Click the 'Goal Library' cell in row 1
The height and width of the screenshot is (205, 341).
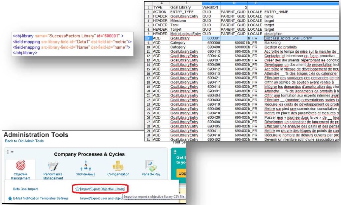[x=186, y=7]
